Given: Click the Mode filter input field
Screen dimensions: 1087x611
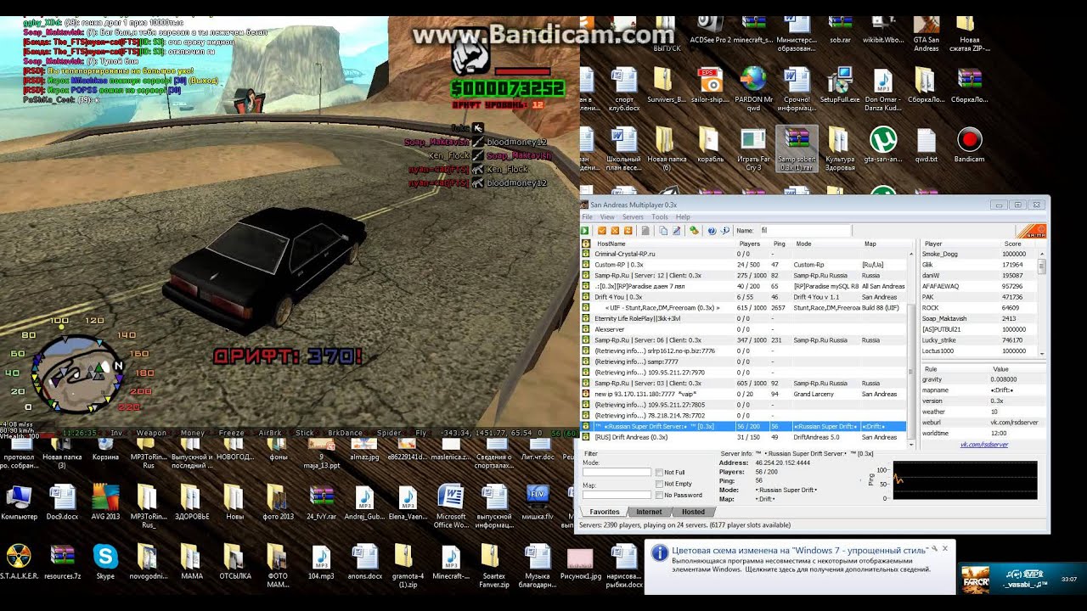Looking at the screenshot, I should [x=617, y=472].
